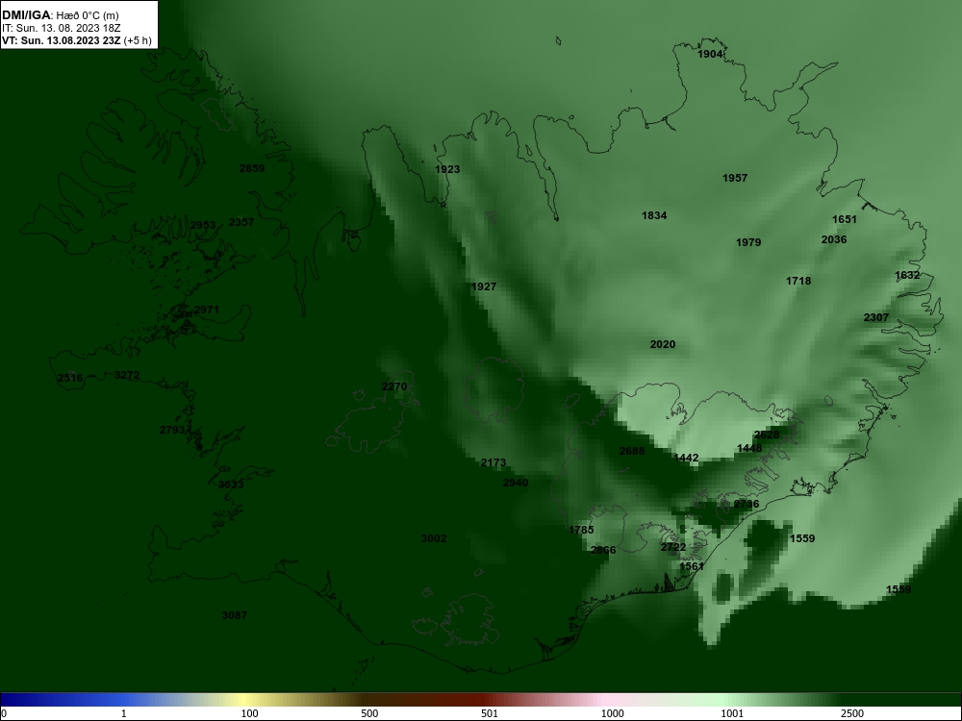
Task: Click the 1904 value on the map
Action: (x=710, y=54)
